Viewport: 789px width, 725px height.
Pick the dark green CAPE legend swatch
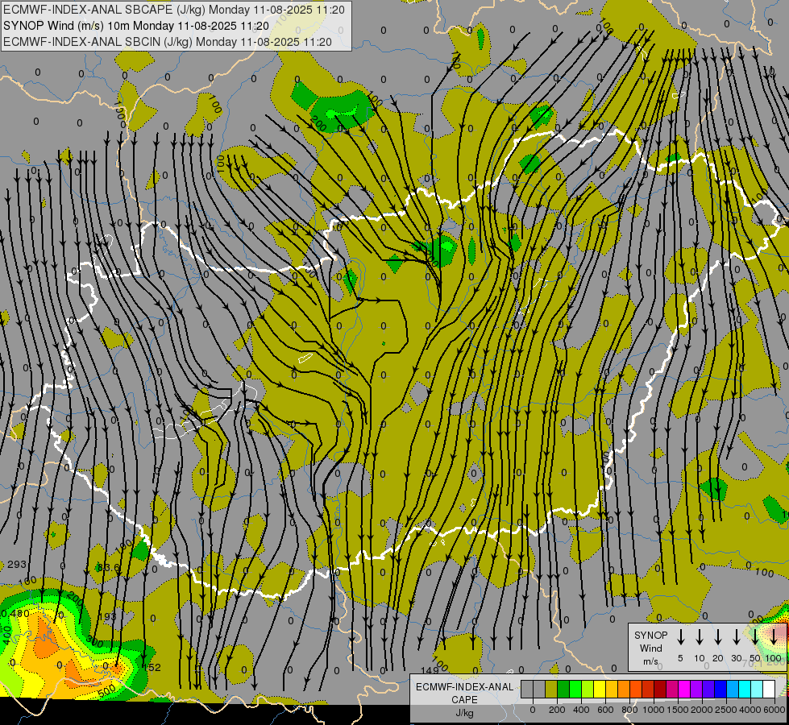(x=563, y=690)
